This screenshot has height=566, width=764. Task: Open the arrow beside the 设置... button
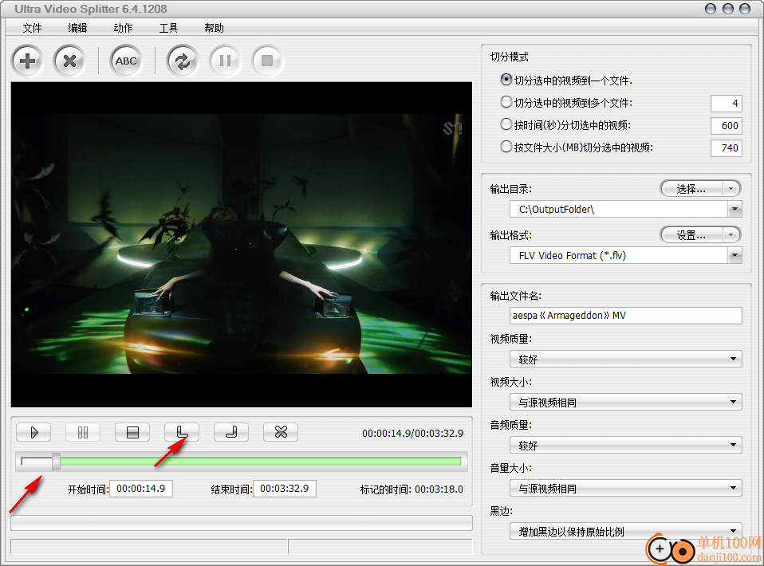click(731, 235)
